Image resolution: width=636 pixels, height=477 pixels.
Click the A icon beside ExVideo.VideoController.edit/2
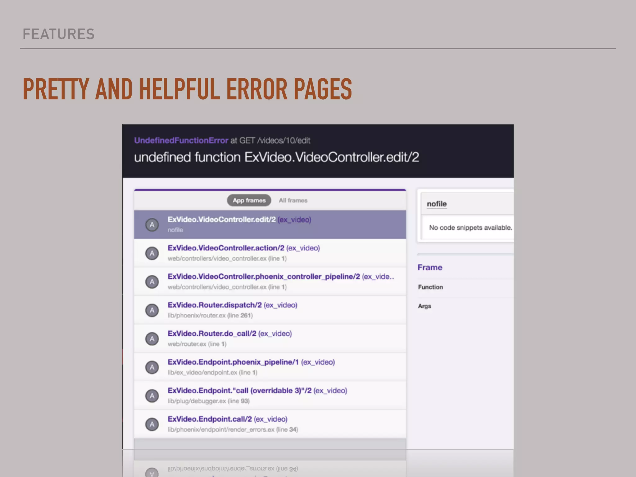[152, 225]
